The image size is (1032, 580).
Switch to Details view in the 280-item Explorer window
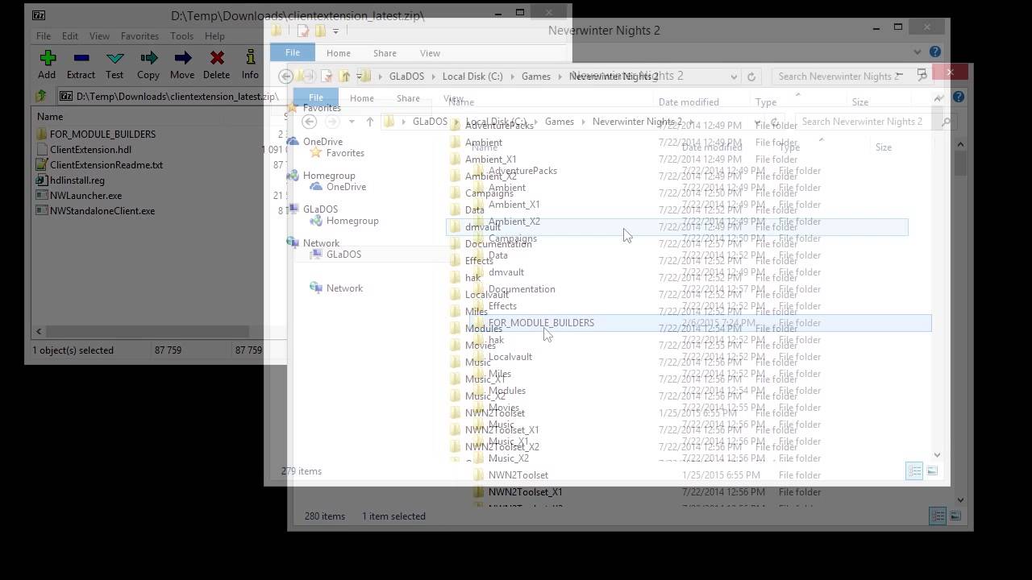click(938, 516)
